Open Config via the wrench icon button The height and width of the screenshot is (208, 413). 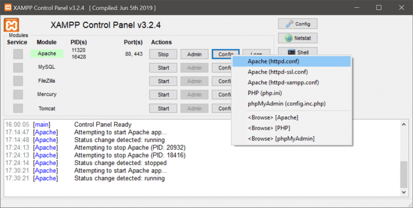point(298,24)
